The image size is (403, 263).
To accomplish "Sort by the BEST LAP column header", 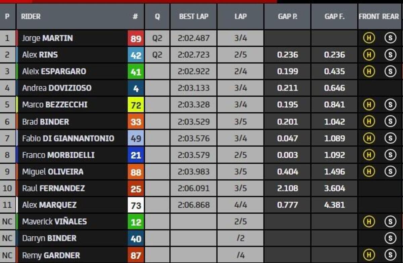I will pyautogui.click(x=193, y=16).
